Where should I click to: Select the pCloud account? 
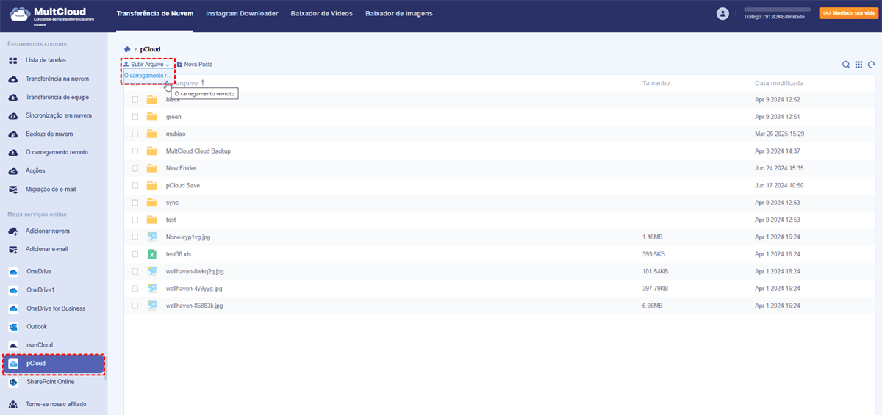(54, 364)
